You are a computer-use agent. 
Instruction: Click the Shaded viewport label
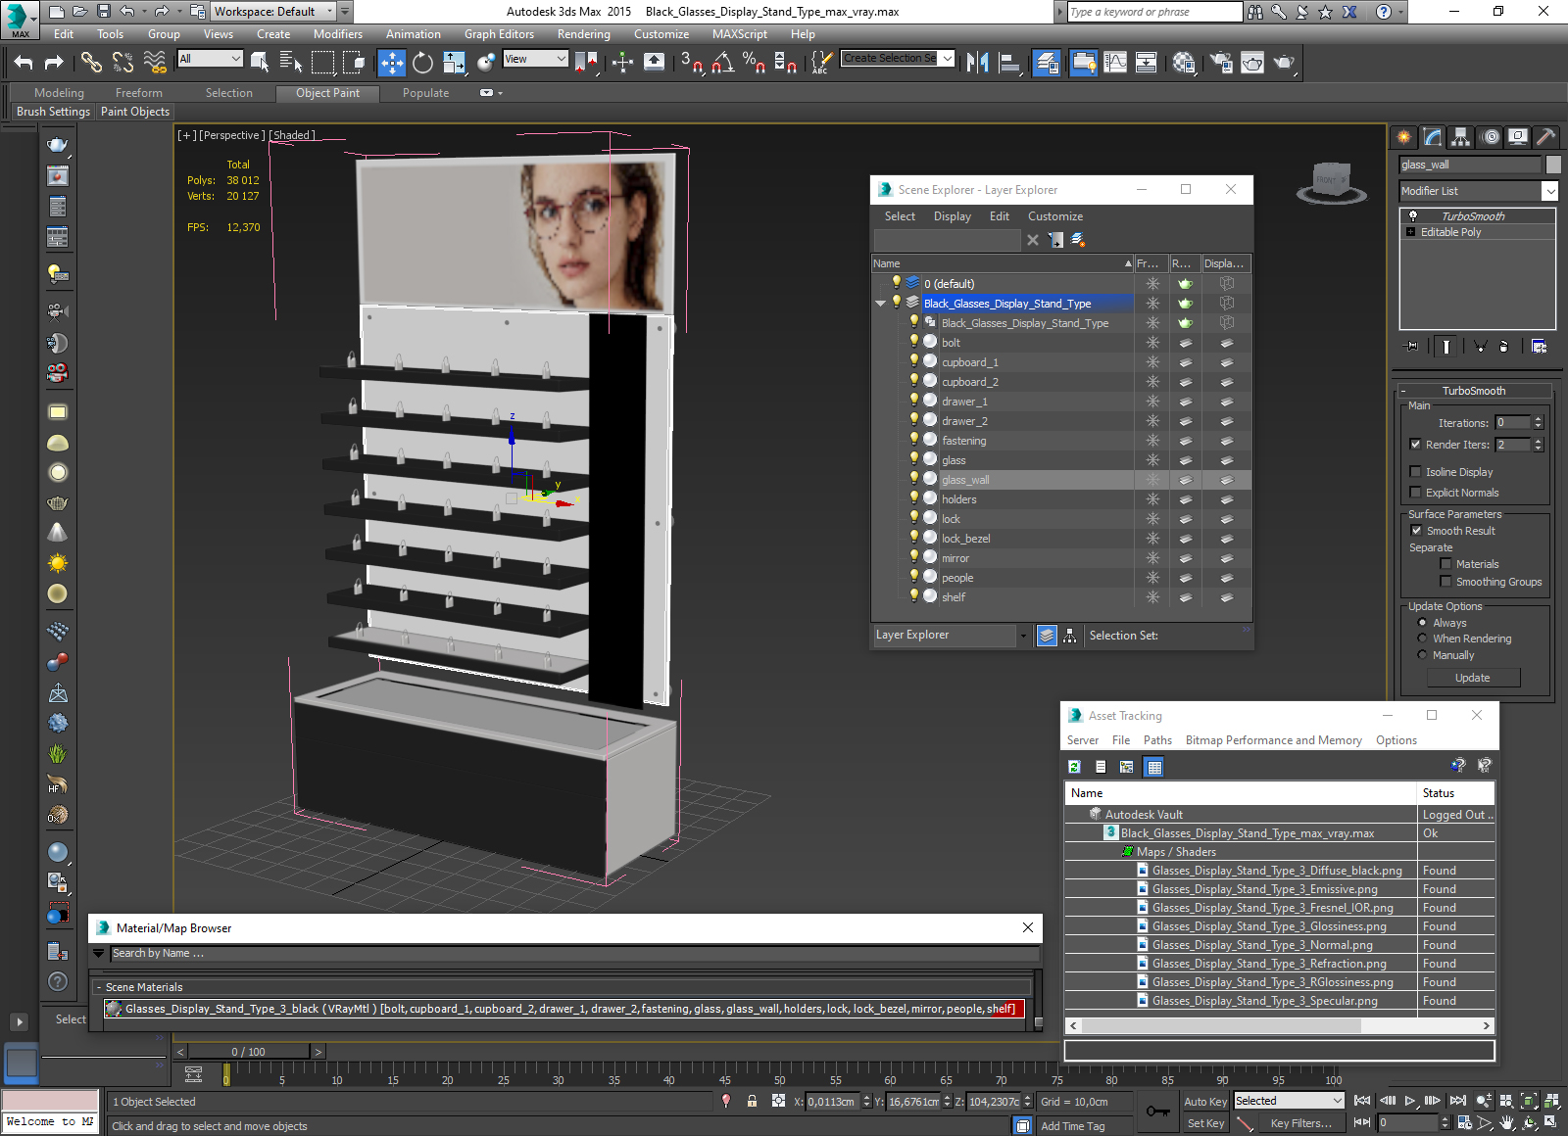click(x=293, y=135)
